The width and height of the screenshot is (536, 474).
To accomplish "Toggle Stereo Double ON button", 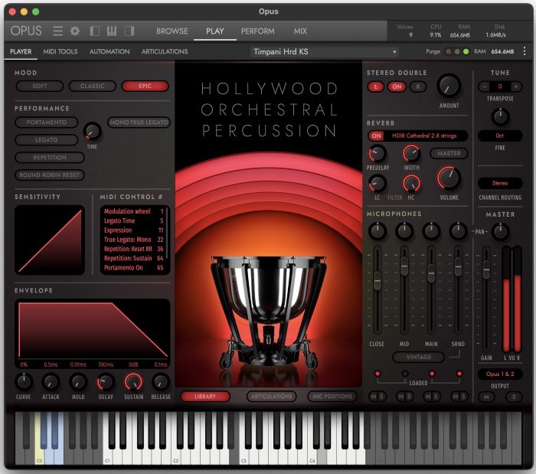I will pos(397,87).
